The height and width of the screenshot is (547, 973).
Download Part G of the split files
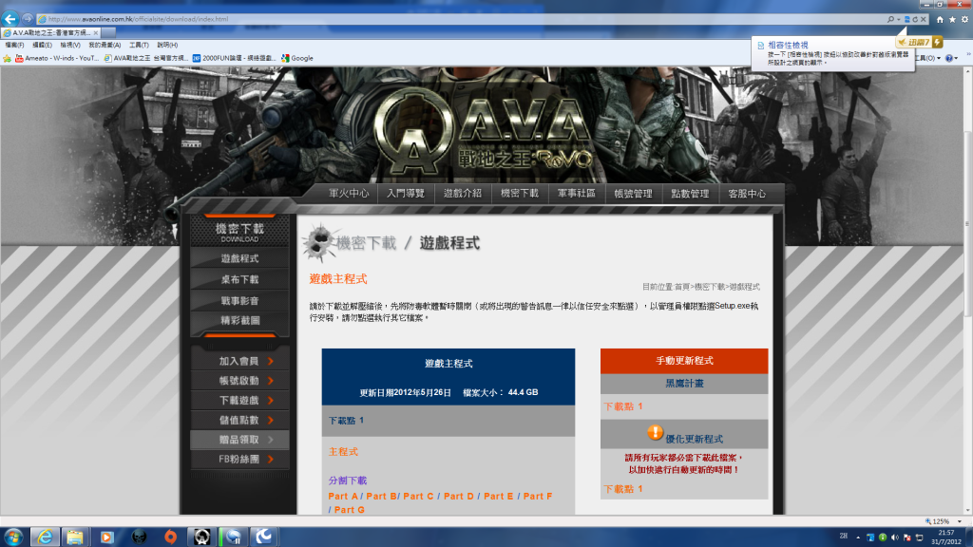350,510
